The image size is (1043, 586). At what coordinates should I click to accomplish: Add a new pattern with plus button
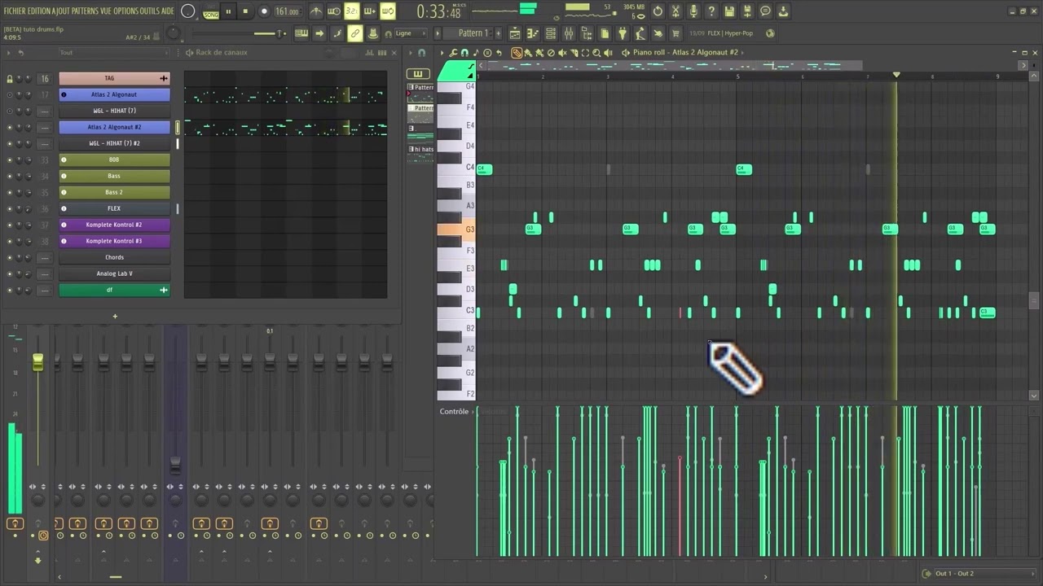[499, 33]
